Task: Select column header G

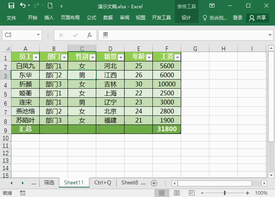Action: coord(195,48)
